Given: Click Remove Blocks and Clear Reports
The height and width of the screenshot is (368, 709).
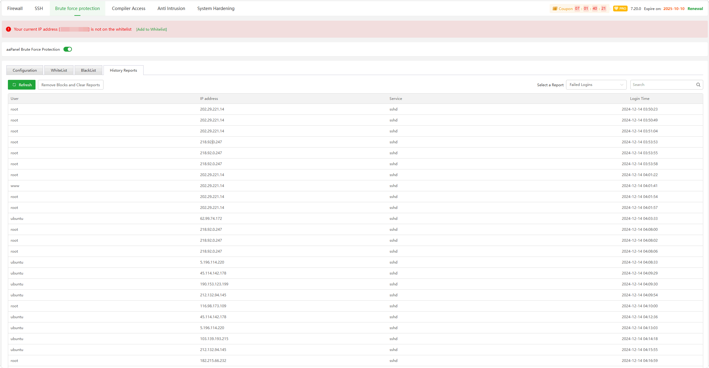Looking at the screenshot, I should [x=70, y=85].
